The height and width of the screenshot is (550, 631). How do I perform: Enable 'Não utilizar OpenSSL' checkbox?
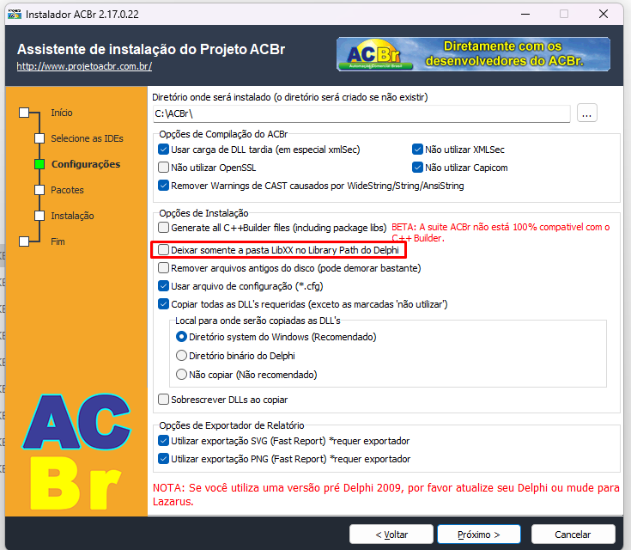click(x=163, y=168)
